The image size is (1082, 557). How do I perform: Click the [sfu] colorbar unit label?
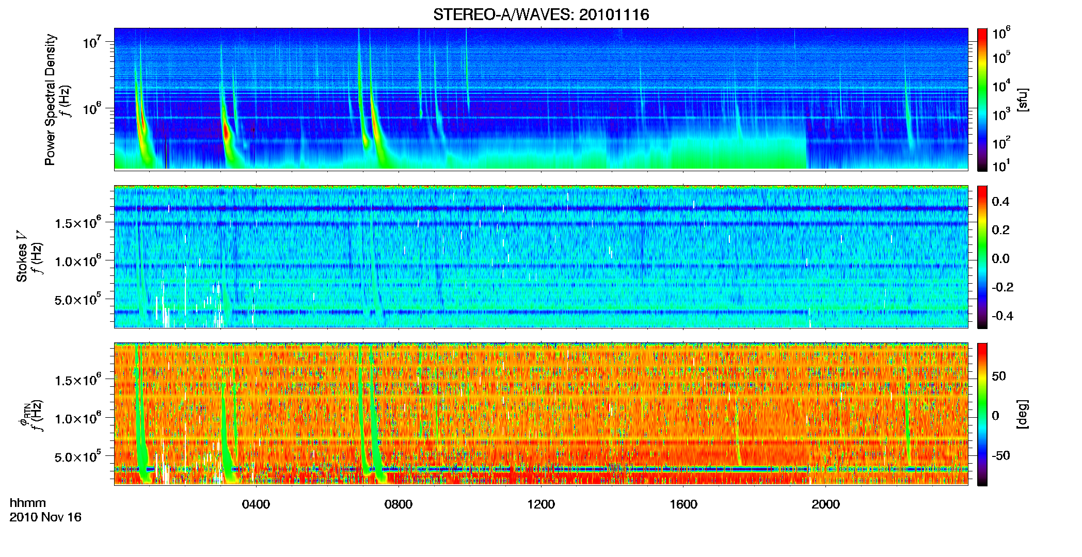[1023, 100]
